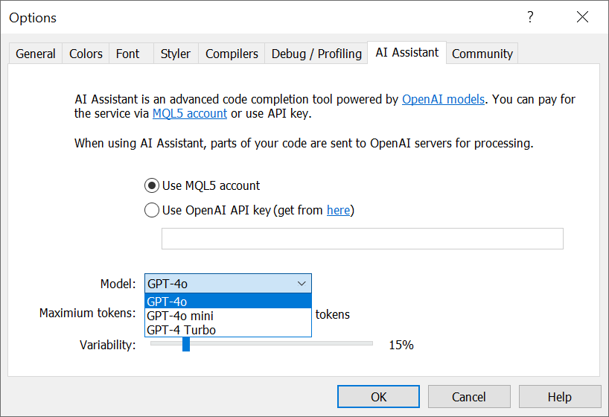Click the Variability slider handle
The width and height of the screenshot is (609, 417).
coord(186,344)
